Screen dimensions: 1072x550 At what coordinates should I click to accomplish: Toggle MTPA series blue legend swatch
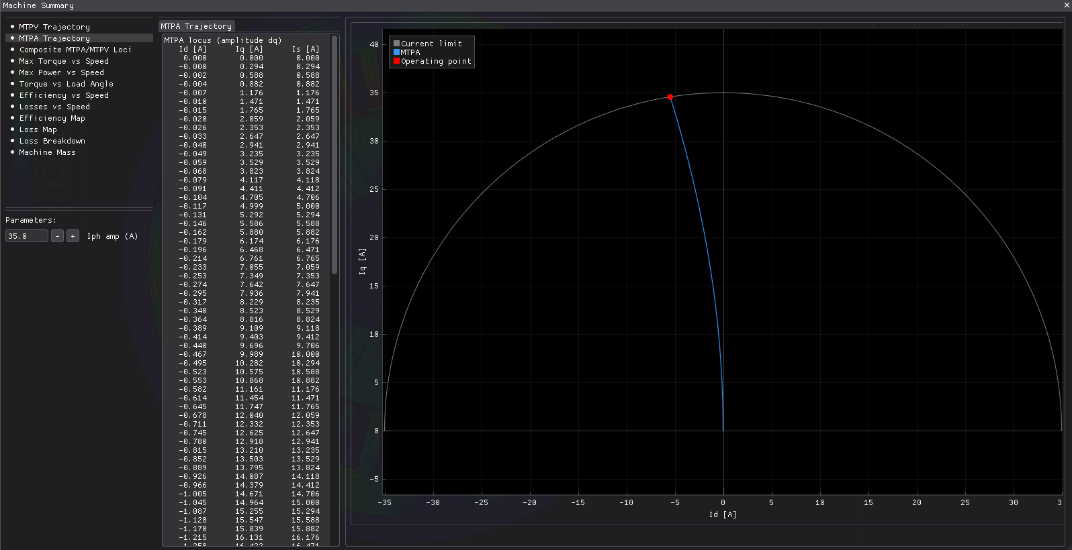(396, 52)
